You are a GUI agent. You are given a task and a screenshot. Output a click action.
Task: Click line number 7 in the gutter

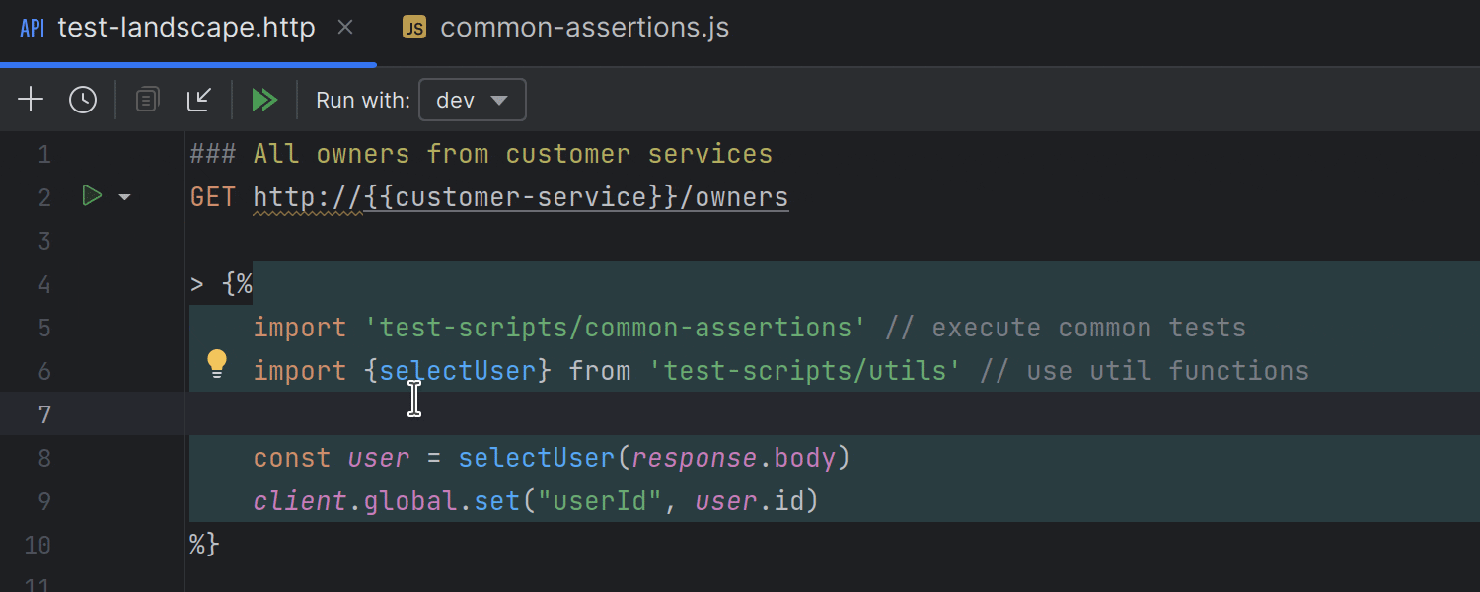[44, 413]
